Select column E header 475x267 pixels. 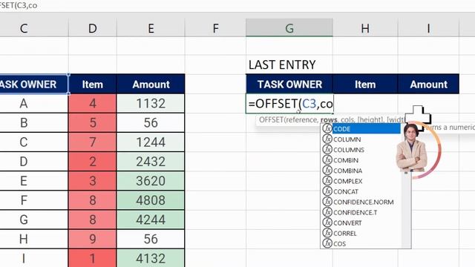(151, 28)
